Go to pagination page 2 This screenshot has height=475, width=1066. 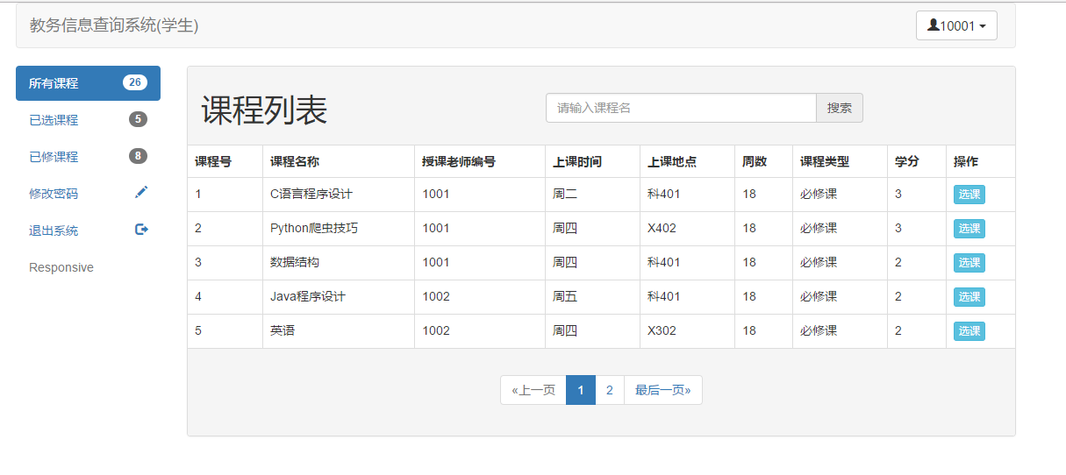click(610, 390)
